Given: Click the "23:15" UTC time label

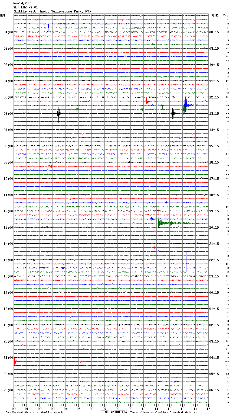Looking at the screenshot, I should [214, 276].
